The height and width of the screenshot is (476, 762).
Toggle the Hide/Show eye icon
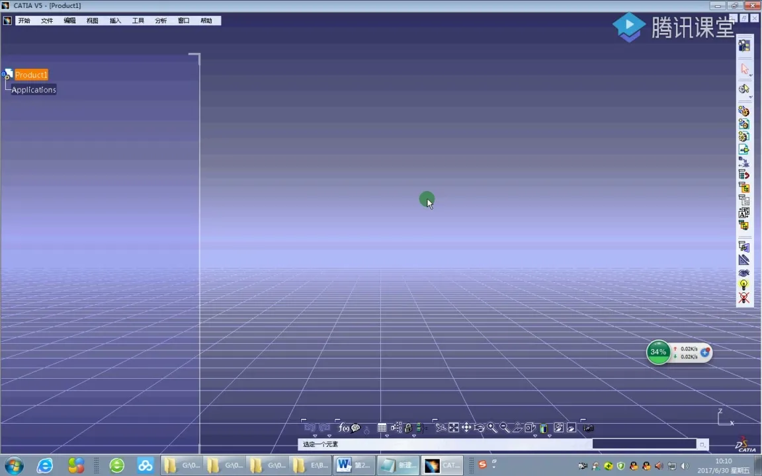tap(745, 272)
